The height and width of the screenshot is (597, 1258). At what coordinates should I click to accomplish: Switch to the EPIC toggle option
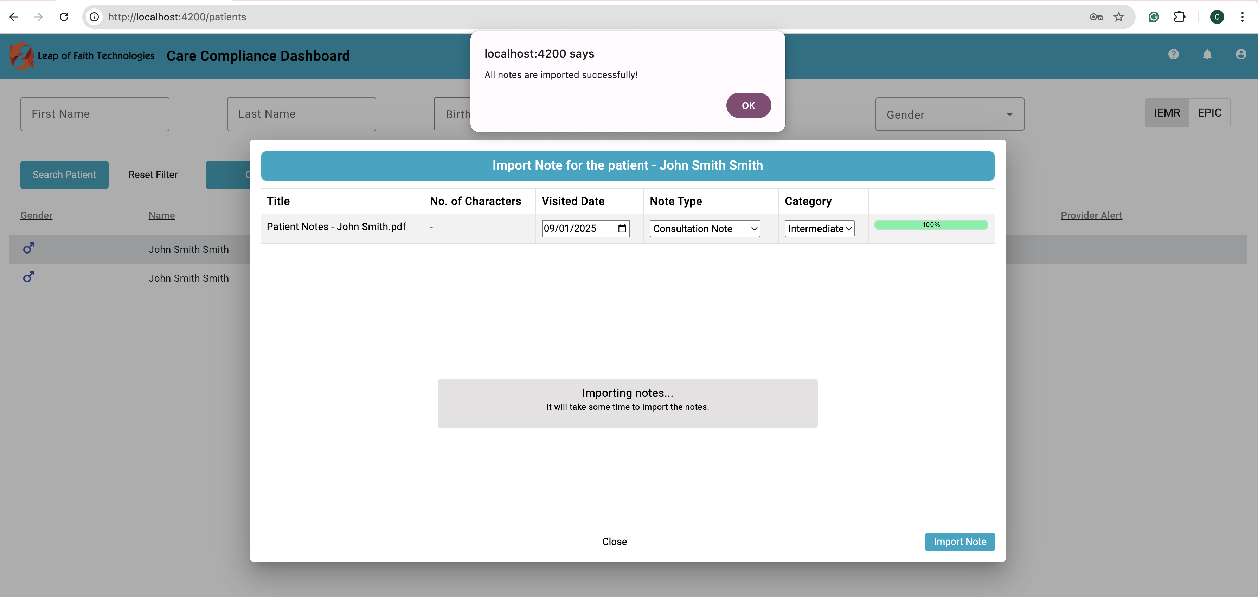click(1209, 113)
